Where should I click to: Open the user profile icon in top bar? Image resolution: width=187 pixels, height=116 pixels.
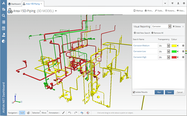pos(178,3)
